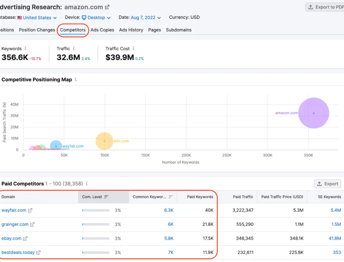The width and height of the screenshot is (344, 262).
Task: Open grainger.com external link icon
Action: click(x=32, y=224)
